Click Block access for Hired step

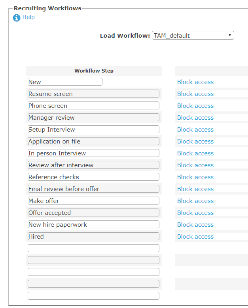[195, 237]
